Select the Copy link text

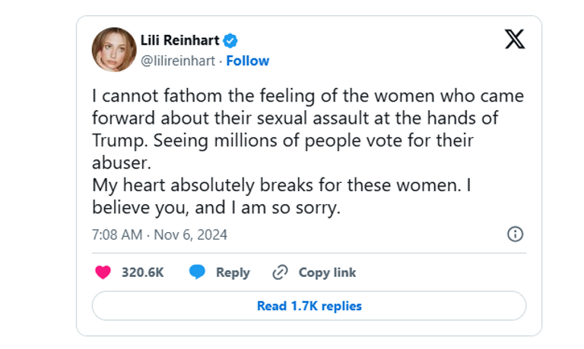[327, 272]
